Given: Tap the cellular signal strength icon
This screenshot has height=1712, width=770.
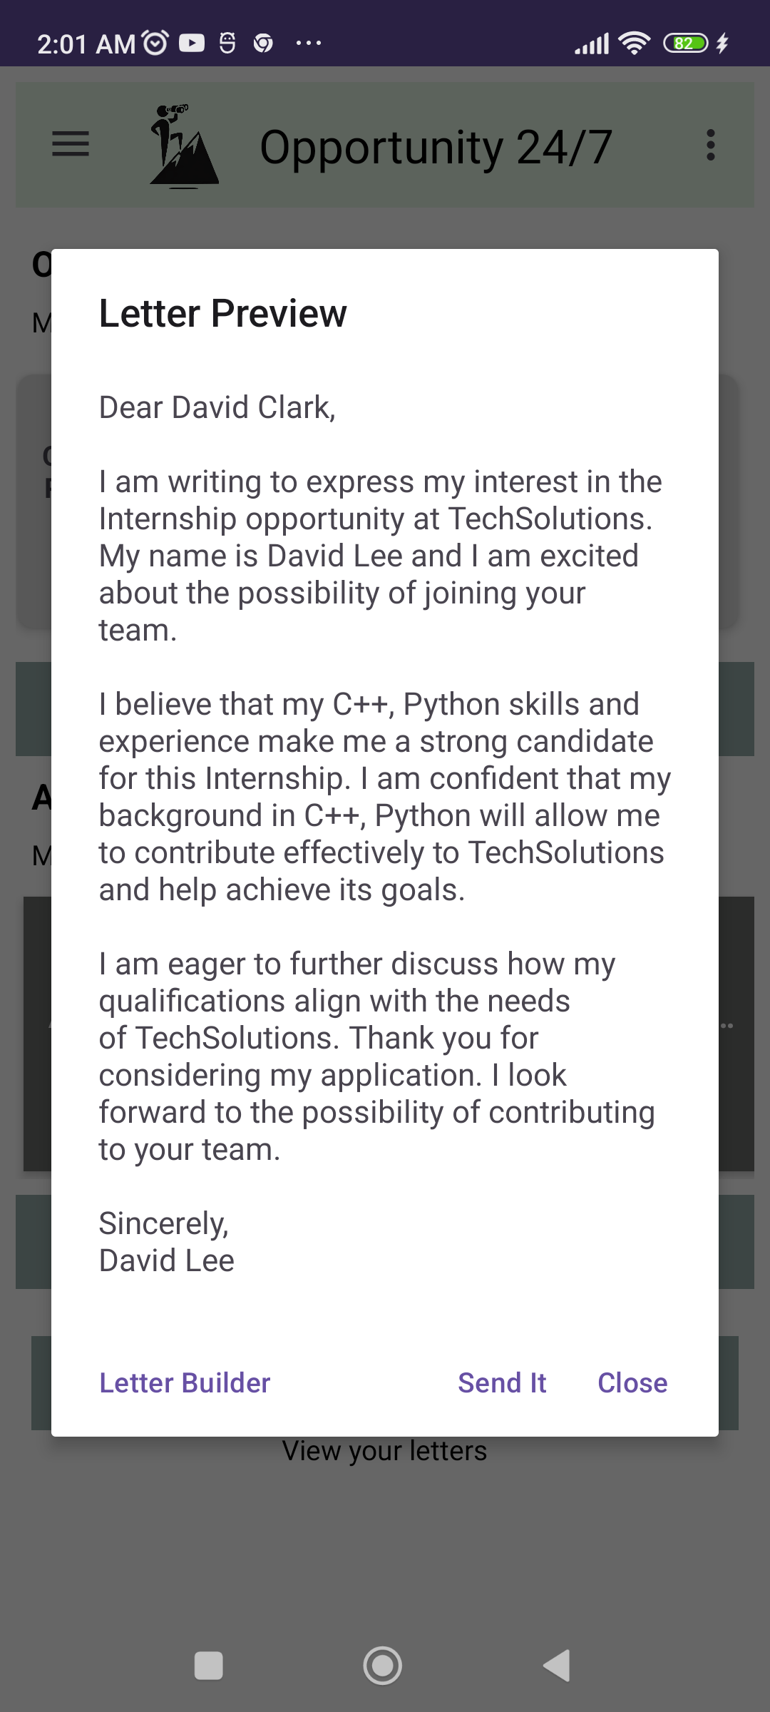Looking at the screenshot, I should tap(592, 44).
